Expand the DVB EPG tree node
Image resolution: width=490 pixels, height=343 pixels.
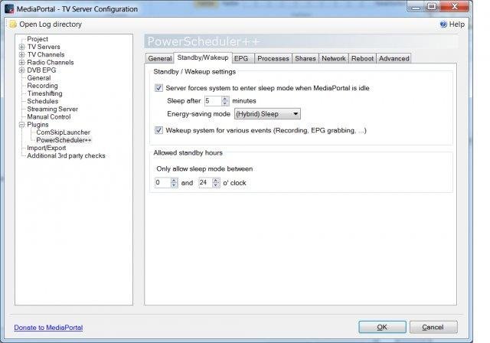pos(21,70)
